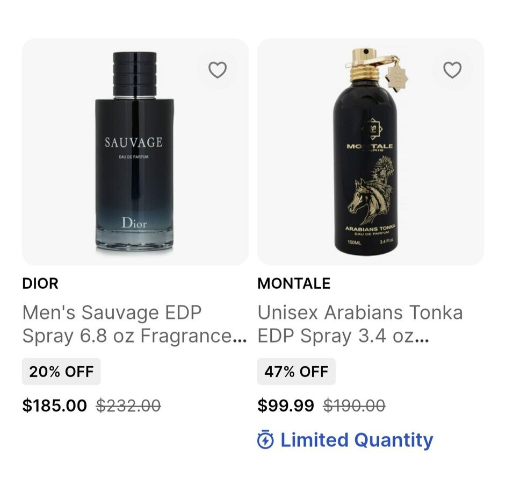The width and height of the screenshot is (506, 484).
Task: Select the $99.99 sale price
Action: (x=286, y=405)
